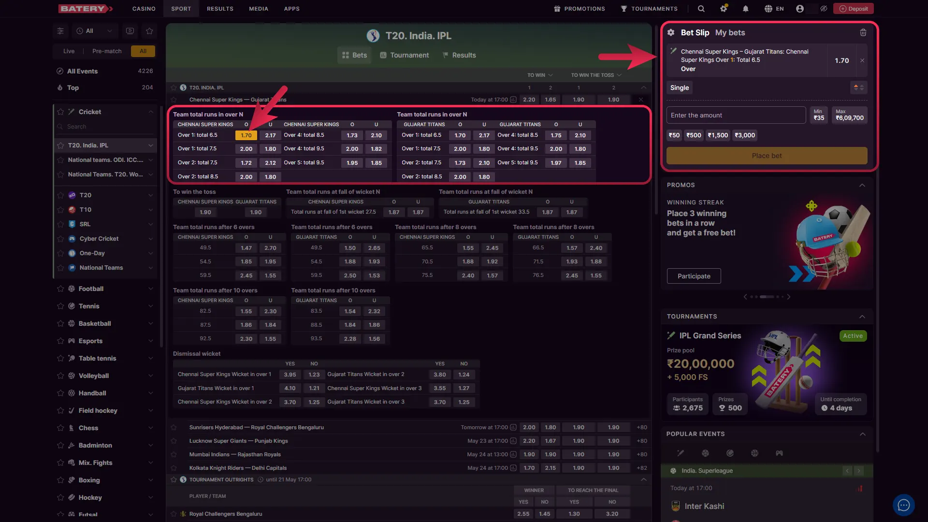
Task: Collapse the TOURNAMENTS panel
Action: pos(862,317)
